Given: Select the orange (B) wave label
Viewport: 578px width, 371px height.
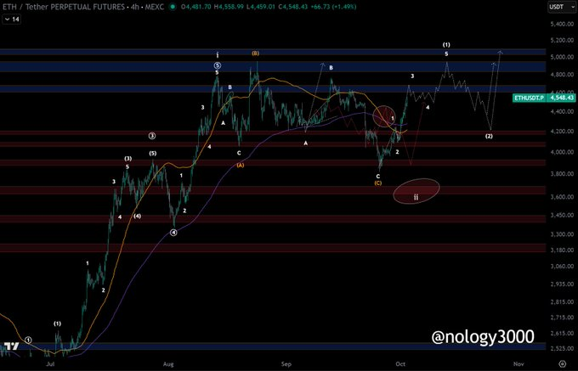Looking at the screenshot, I should coord(255,53).
